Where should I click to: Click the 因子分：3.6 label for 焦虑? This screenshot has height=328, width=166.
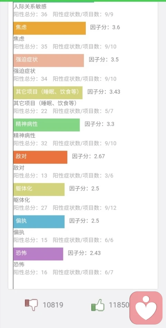tap(105, 27)
